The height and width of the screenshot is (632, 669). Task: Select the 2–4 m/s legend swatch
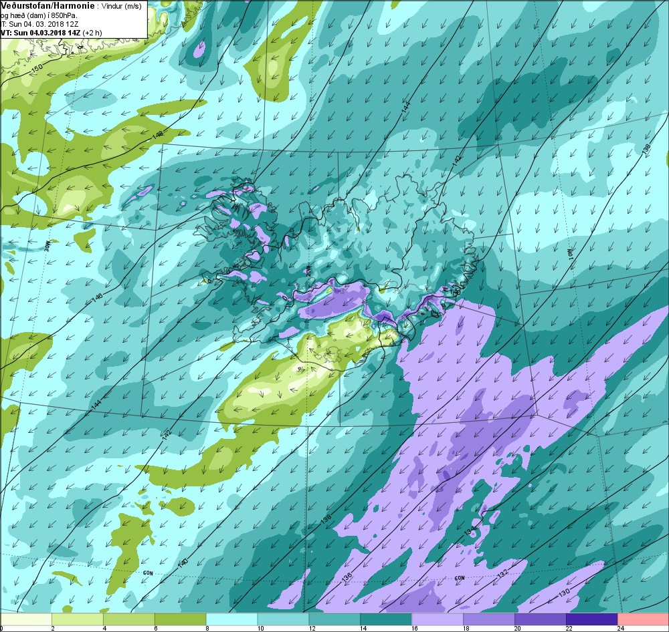tap(77, 619)
